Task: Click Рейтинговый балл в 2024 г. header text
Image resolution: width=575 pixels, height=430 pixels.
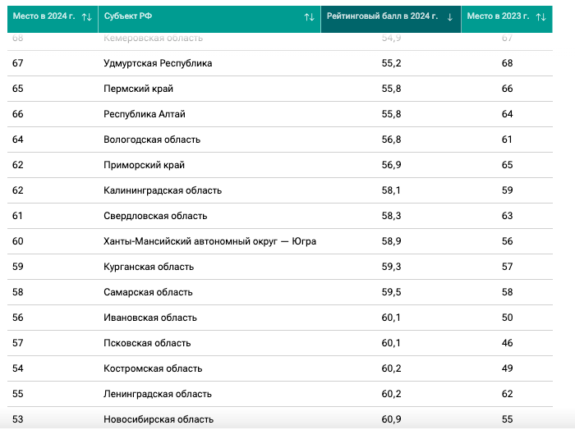Action: 382,16
